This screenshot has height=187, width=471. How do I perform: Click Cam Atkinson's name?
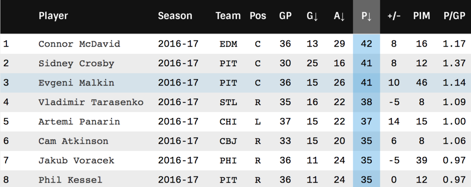point(73,141)
